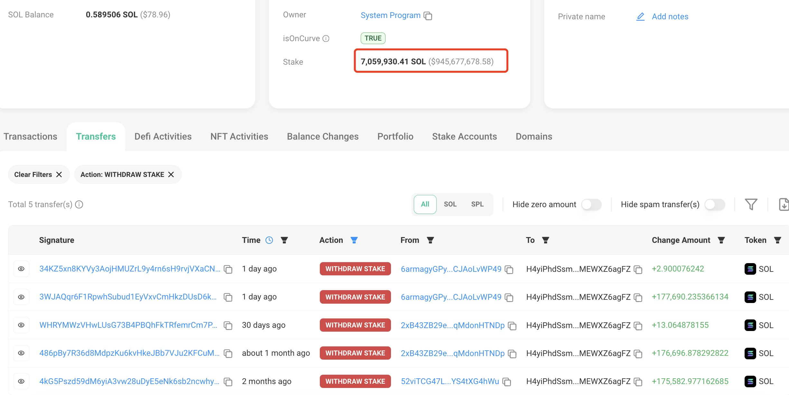This screenshot has height=395, width=789.
Task: Copy the 52viTCG47L sender address
Action: tap(507, 382)
